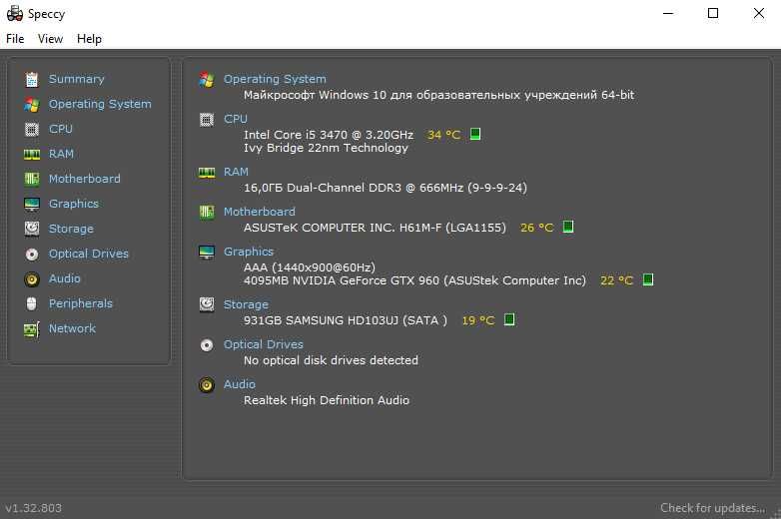The image size is (781, 519).
Task: Open the View menu
Action: (x=50, y=39)
